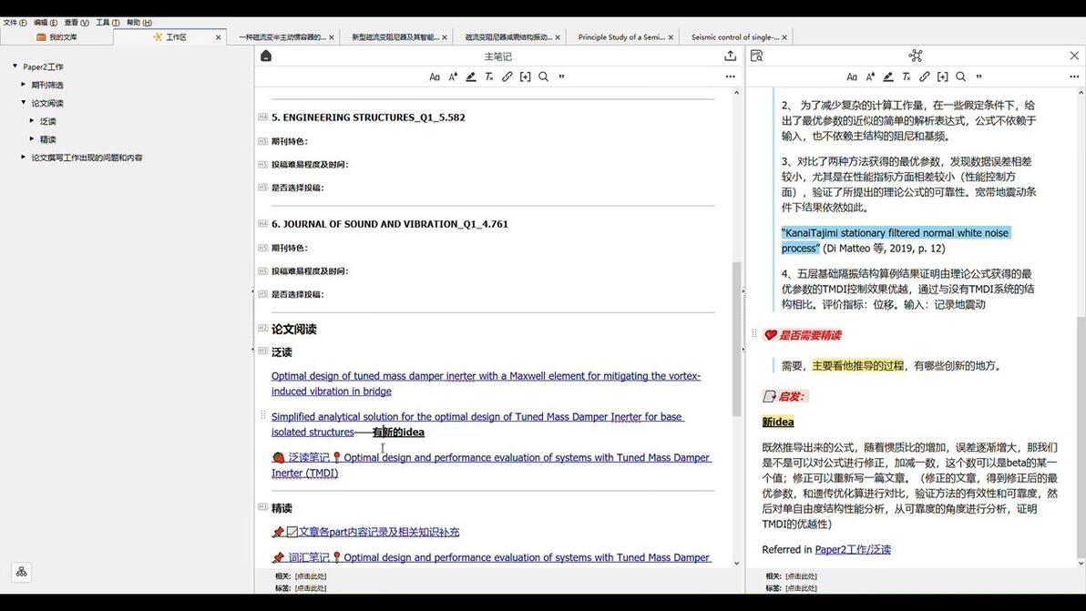This screenshot has height=611, width=1086.
Task: Close the Seismic control of single tab
Action: pos(784,37)
